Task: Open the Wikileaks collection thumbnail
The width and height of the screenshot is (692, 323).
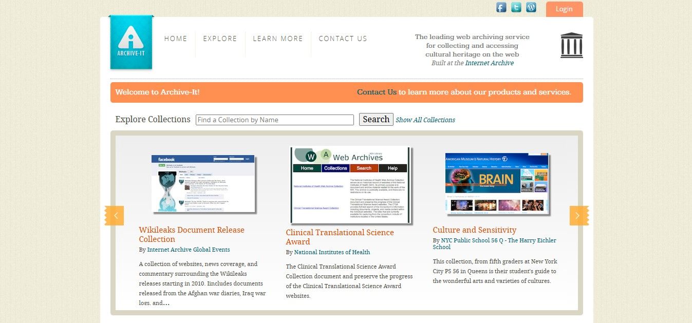Action: [203, 184]
